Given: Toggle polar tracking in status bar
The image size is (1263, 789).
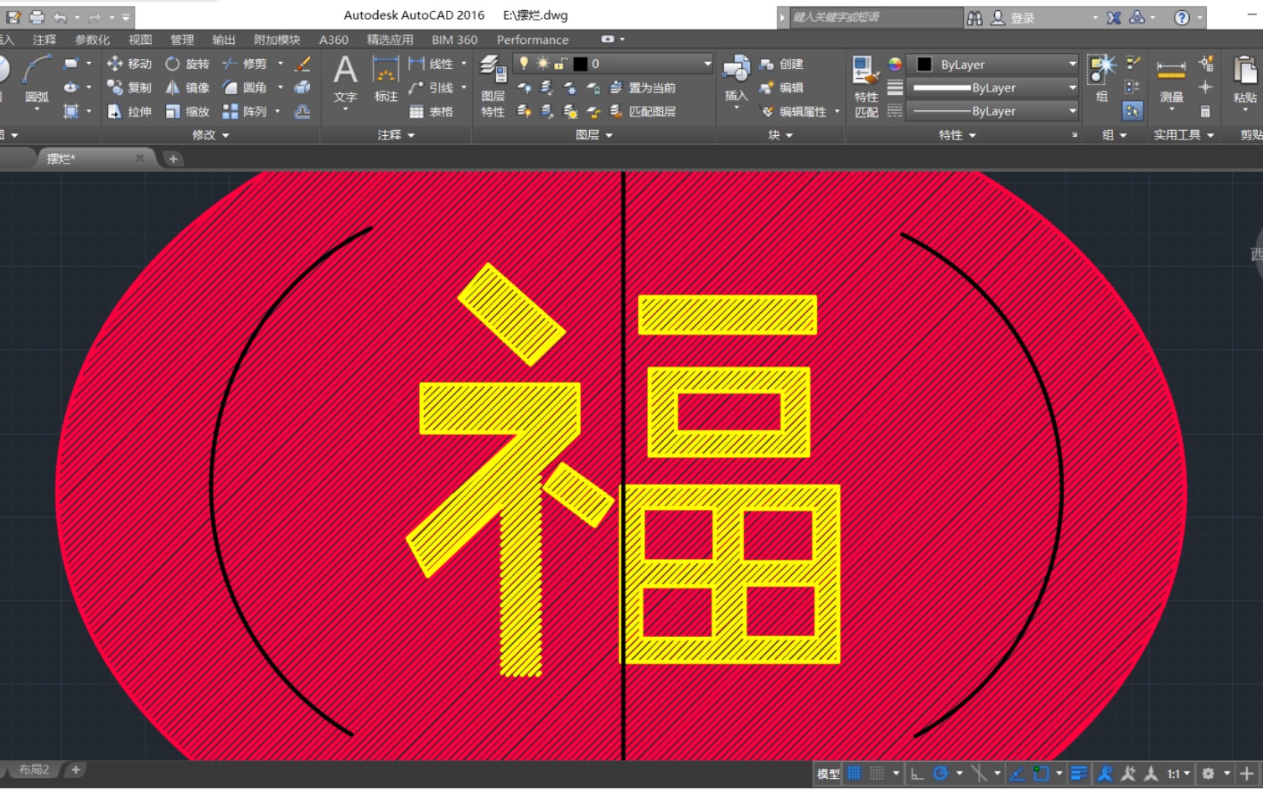Looking at the screenshot, I should (x=941, y=773).
